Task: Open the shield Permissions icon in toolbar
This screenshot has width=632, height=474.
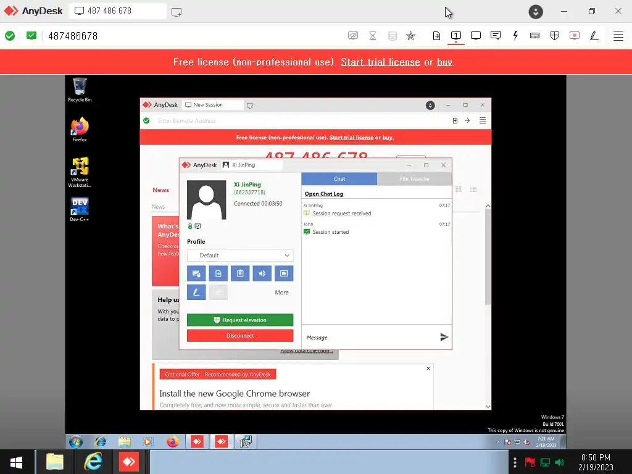Action: click(555, 36)
